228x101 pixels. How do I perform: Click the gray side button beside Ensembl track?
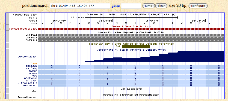coord(7,28)
